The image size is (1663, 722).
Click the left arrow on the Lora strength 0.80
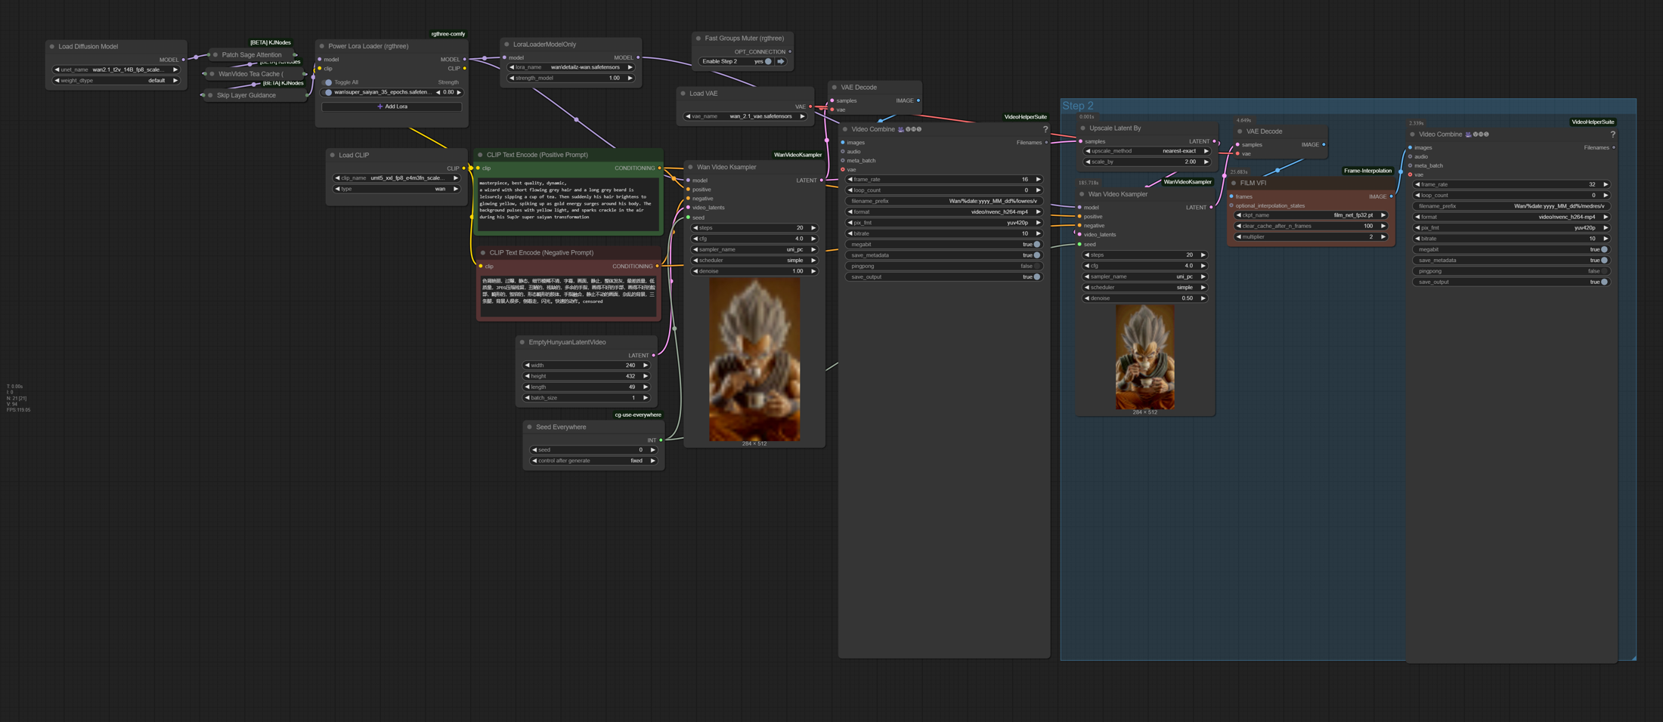coord(438,93)
